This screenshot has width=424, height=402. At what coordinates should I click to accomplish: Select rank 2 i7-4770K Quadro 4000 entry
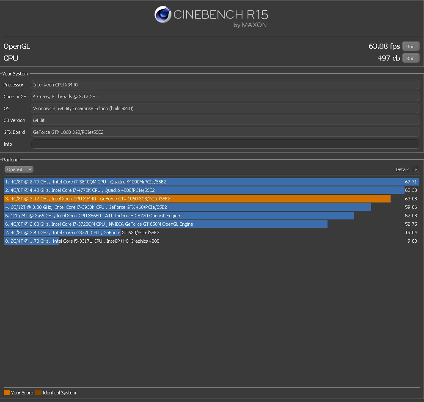click(x=203, y=190)
